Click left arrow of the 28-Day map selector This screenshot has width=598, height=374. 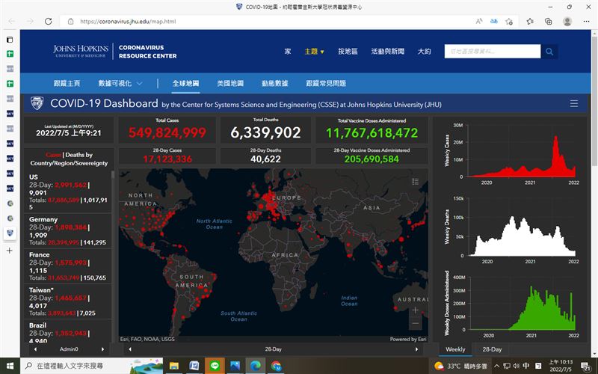pos(130,349)
